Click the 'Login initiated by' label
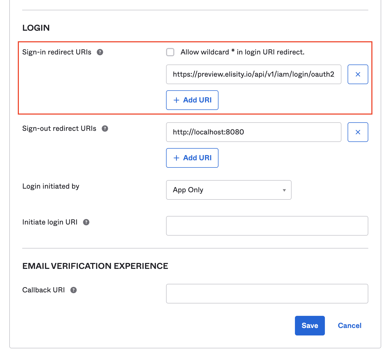Image resolution: width=391 pixels, height=353 pixels. click(x=51, y=186)
